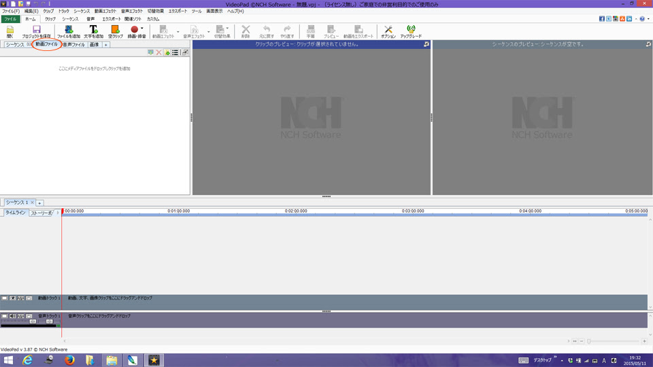Open the 動画エフェクト menu bar item
The width and height of the screenshot is (653, 367).
coord(105,12)
